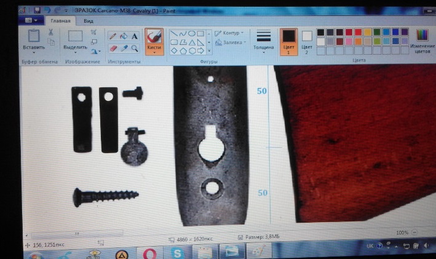Choose the Hexagon shape

(192, 51)
